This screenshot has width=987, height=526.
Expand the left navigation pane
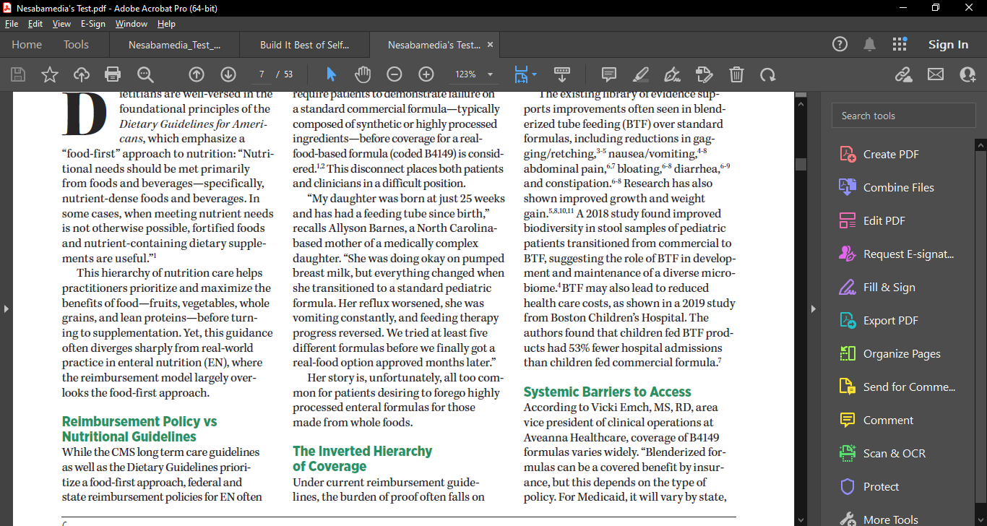coord(7,309)
